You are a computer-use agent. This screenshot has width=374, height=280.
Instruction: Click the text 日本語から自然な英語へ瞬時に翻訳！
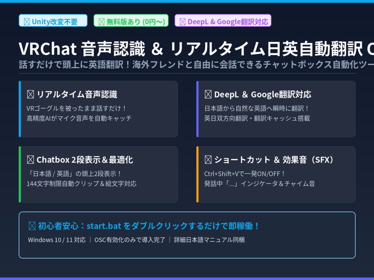tap(257, 108)
